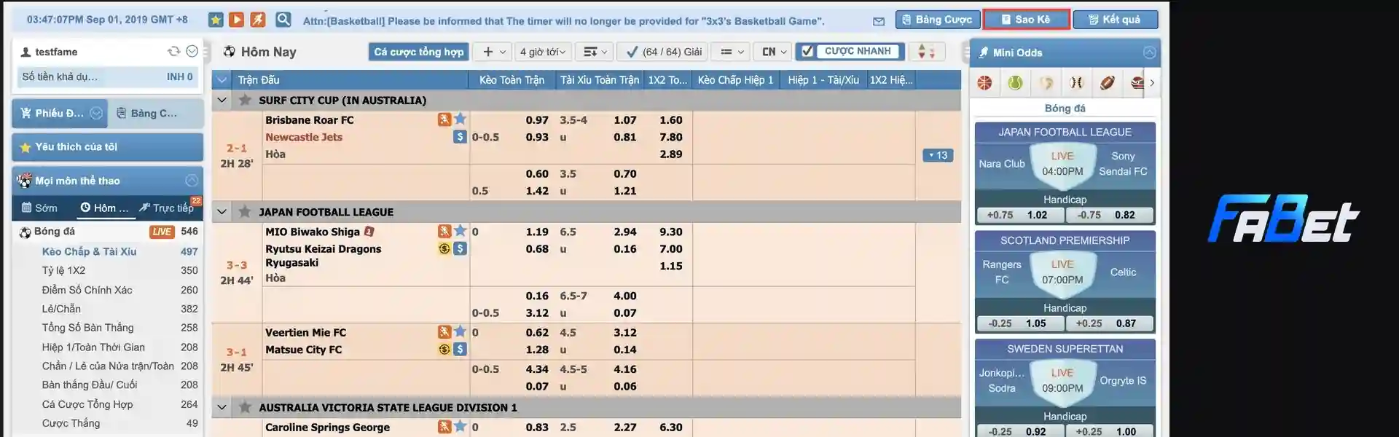Open the CN odds type dropdown

[774, 52]
